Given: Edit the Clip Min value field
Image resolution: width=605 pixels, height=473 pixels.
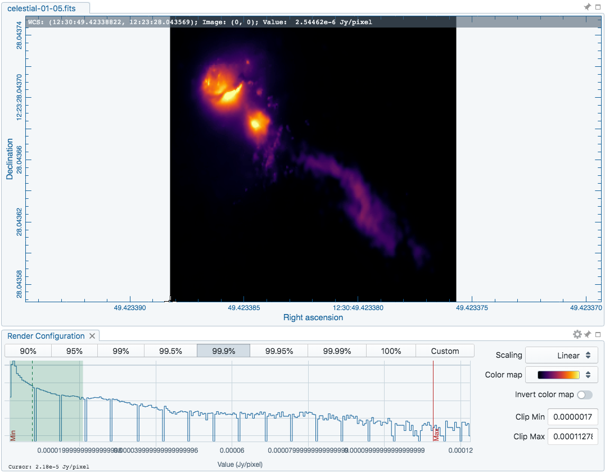Looking at the screenshot, I should click(572, 417).
